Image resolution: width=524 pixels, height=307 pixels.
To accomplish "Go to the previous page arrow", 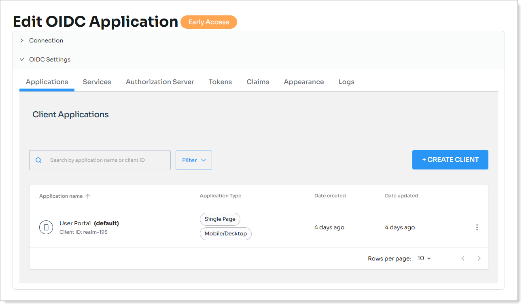I will (x=463, y=258).
